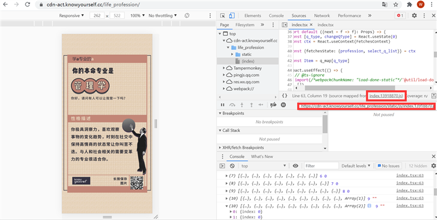The width and height of the screenshot is (437, 220).
Task: Collapse the top frame tree node
Action: click(220, 34)
